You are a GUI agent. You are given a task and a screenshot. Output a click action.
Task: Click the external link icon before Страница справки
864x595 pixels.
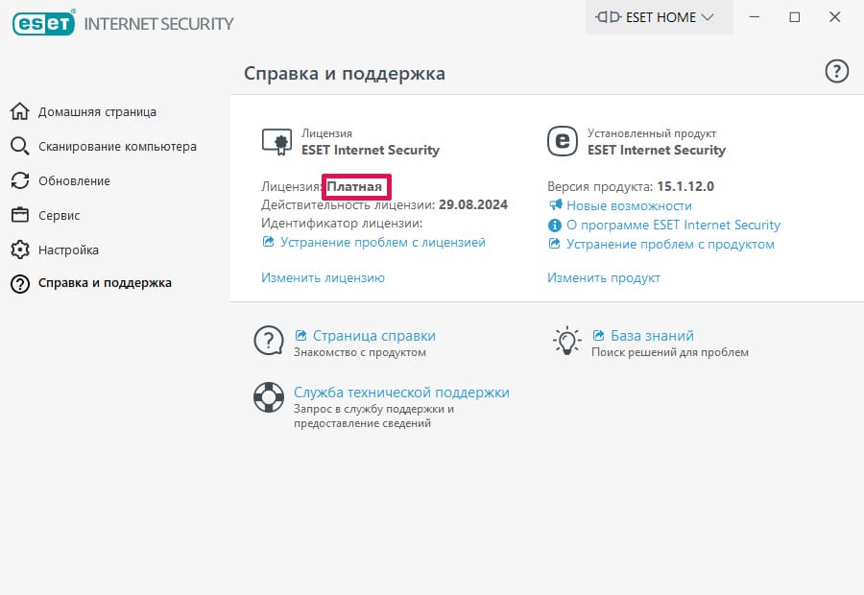click(300, 335)
